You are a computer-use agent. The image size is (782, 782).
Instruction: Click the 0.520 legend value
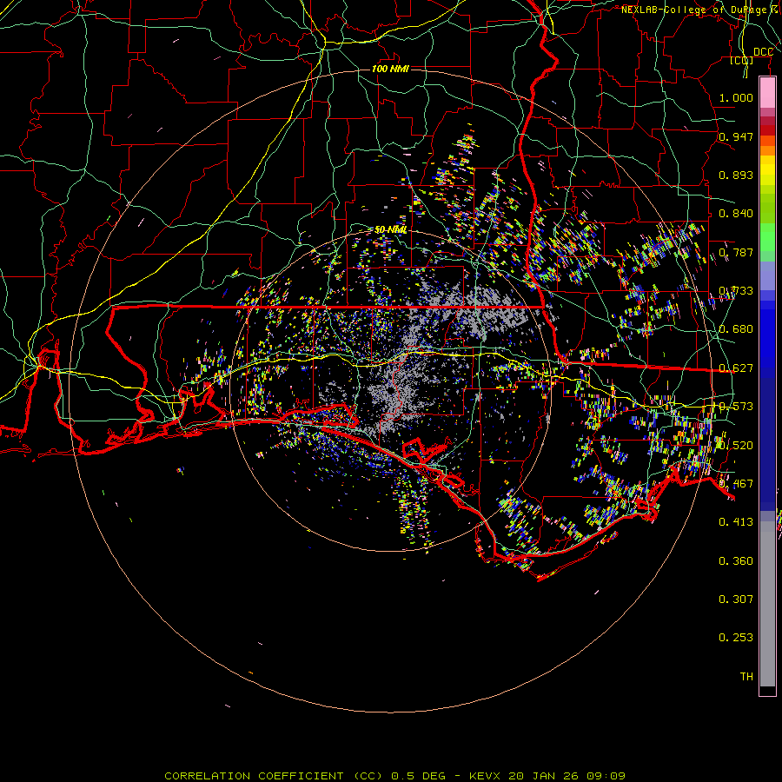(x=736, y=446)
